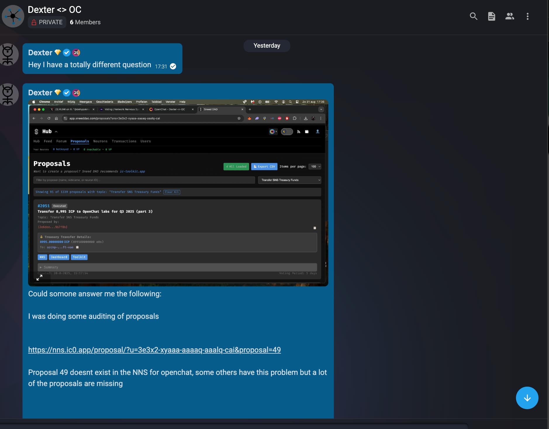Click the delivered tick beside 17:31
The image size is (549, 429).
click(x=173, y=66)
